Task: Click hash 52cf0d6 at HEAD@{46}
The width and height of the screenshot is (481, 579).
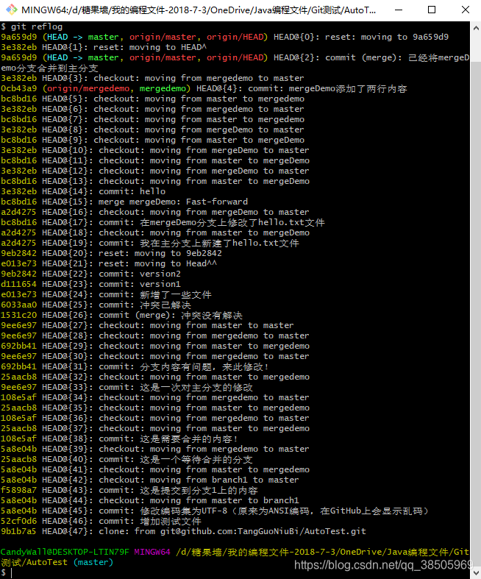Action: (19, 522)
